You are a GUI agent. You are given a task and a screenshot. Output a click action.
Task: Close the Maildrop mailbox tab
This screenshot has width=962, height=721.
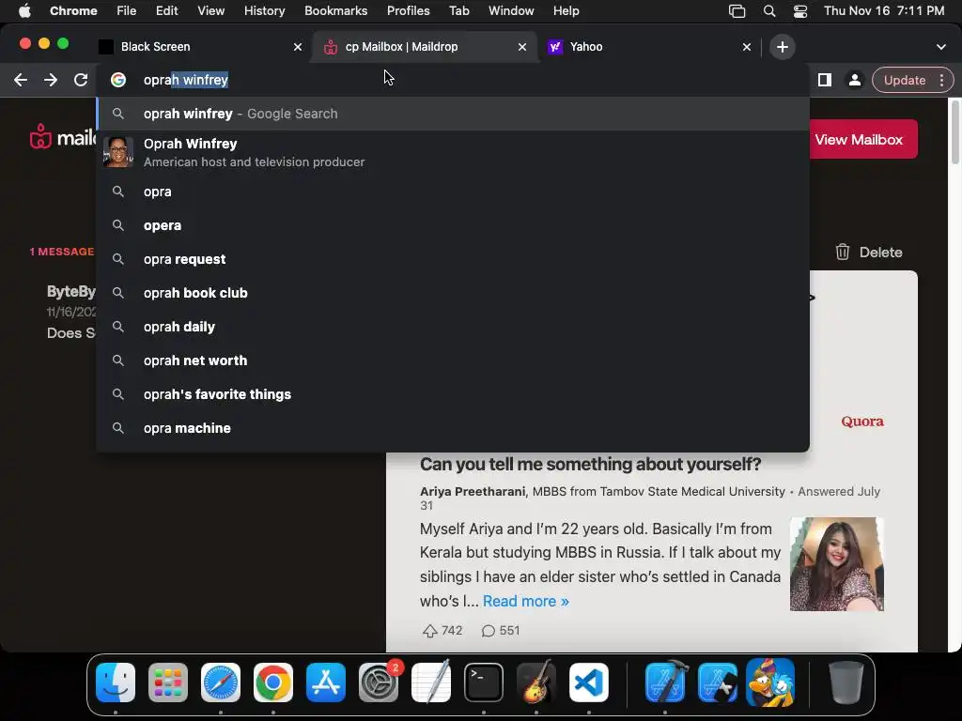click(522, 47)
